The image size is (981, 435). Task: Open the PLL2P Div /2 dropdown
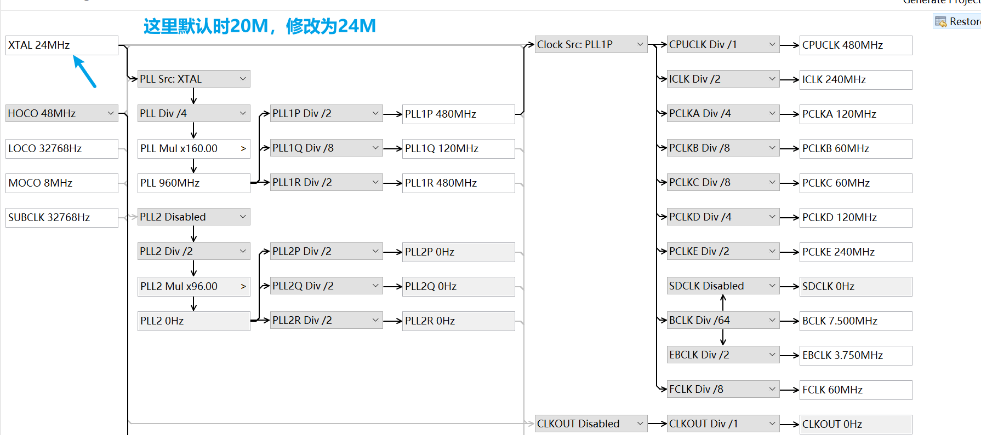click(x=327, y=251)
